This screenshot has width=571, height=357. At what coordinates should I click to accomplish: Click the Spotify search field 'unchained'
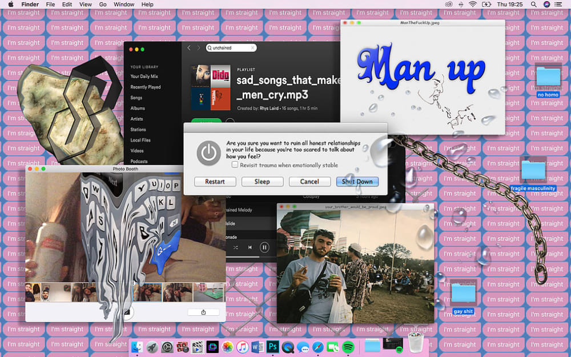coord(231,48)
